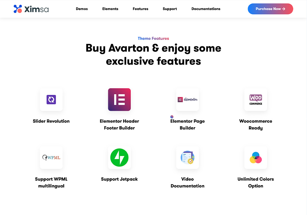Click the Slider Revolution icon
Viewport: 307px width, 215px height.
[51, 100]
